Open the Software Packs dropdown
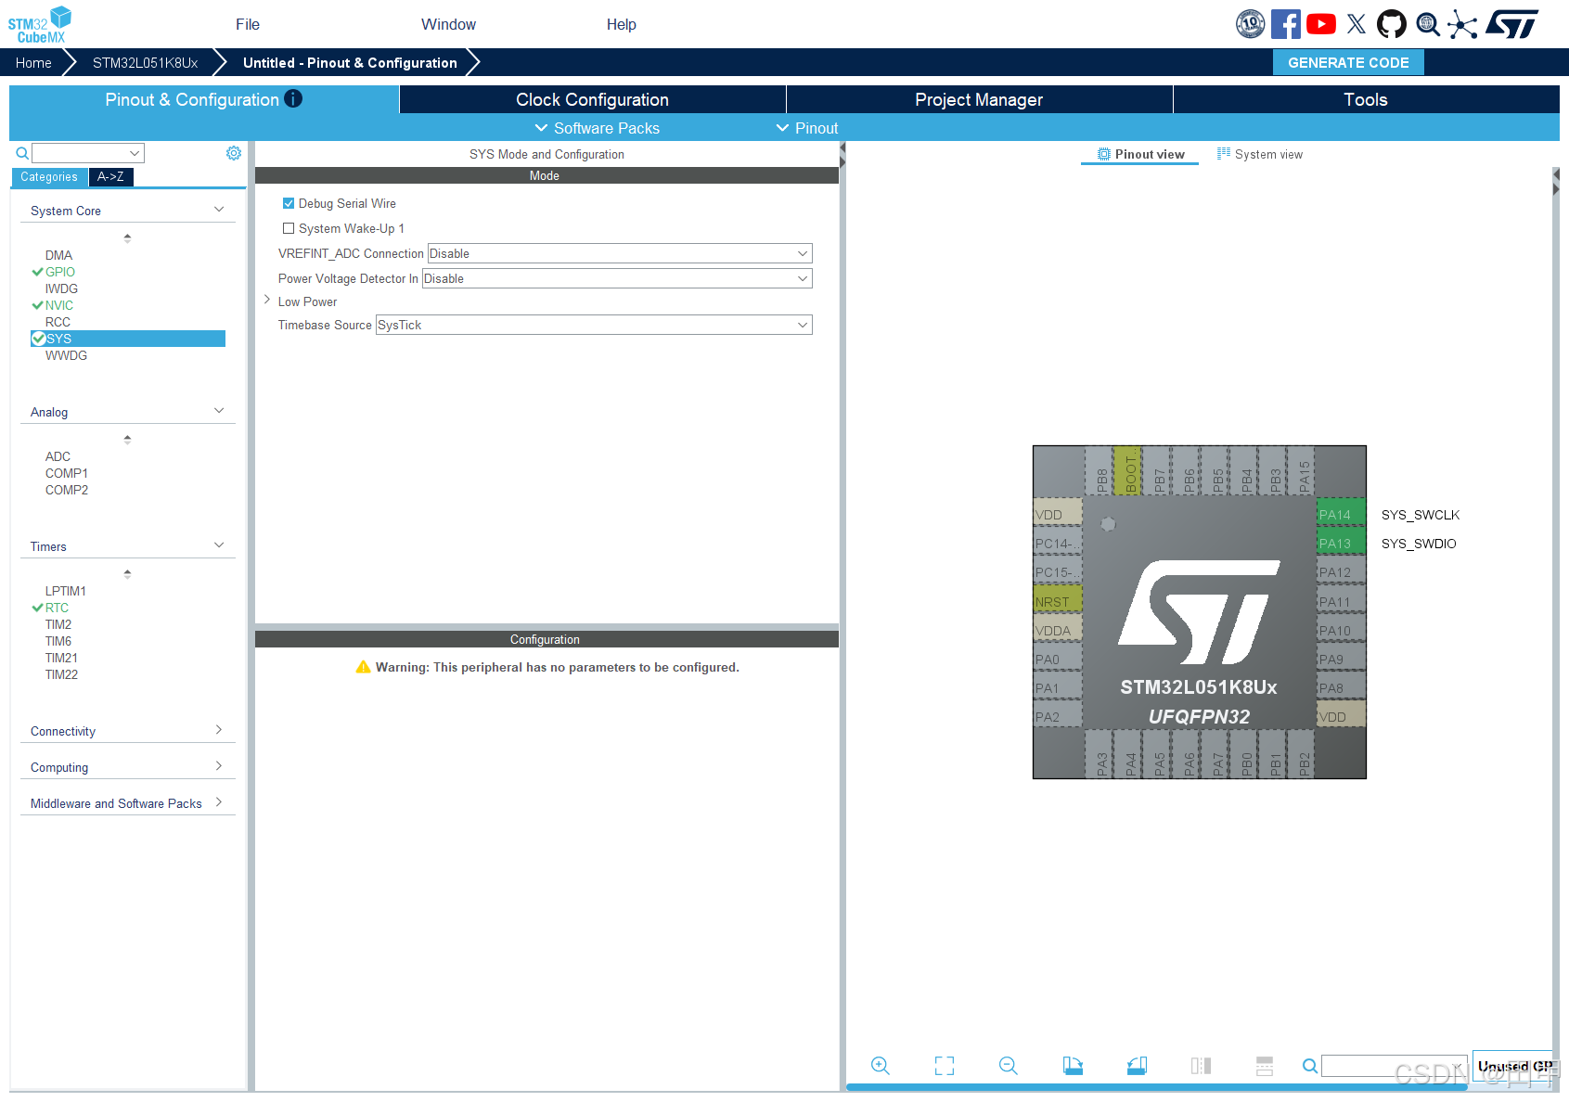 [x=597, y=128]
